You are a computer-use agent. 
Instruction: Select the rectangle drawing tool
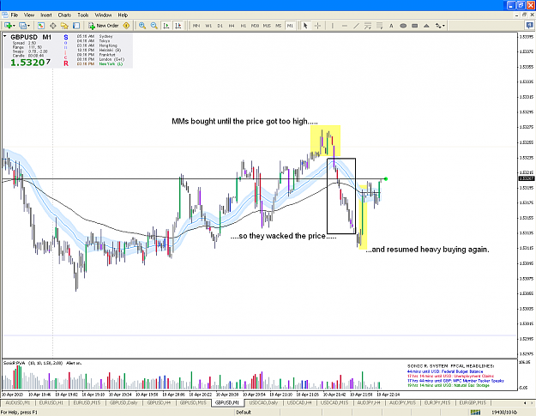click(x=414, y=26)
